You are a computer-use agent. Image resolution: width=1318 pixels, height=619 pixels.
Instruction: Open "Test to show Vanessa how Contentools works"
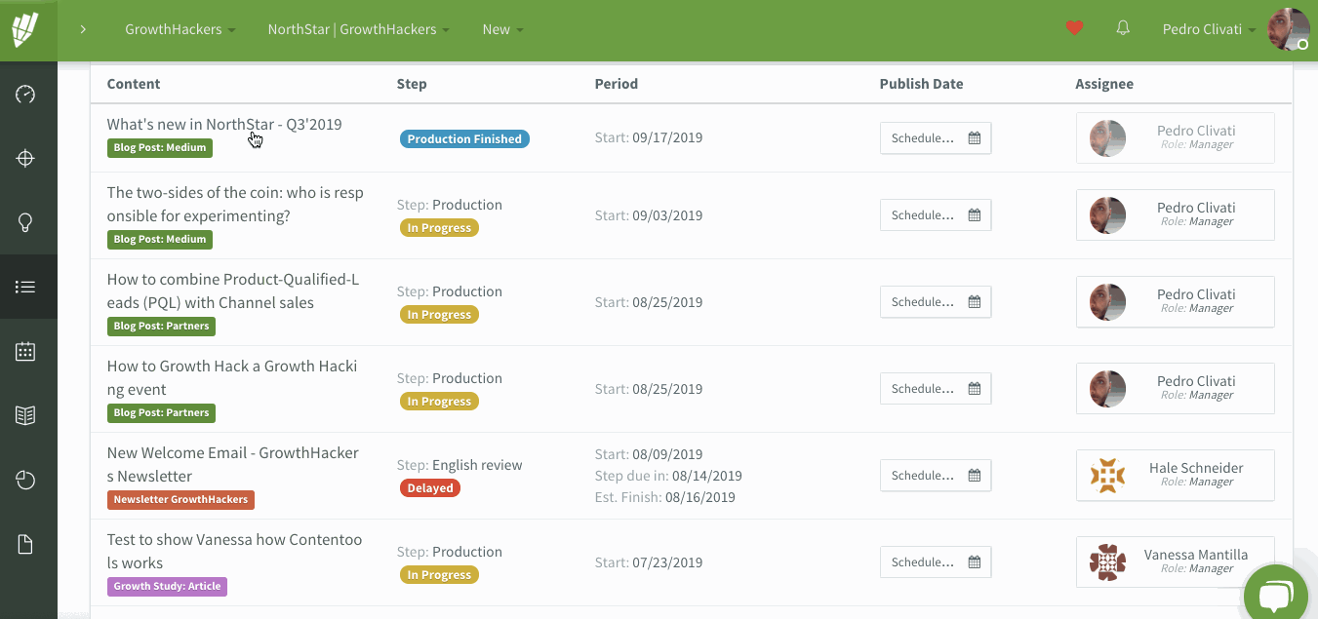coord(234,552)
